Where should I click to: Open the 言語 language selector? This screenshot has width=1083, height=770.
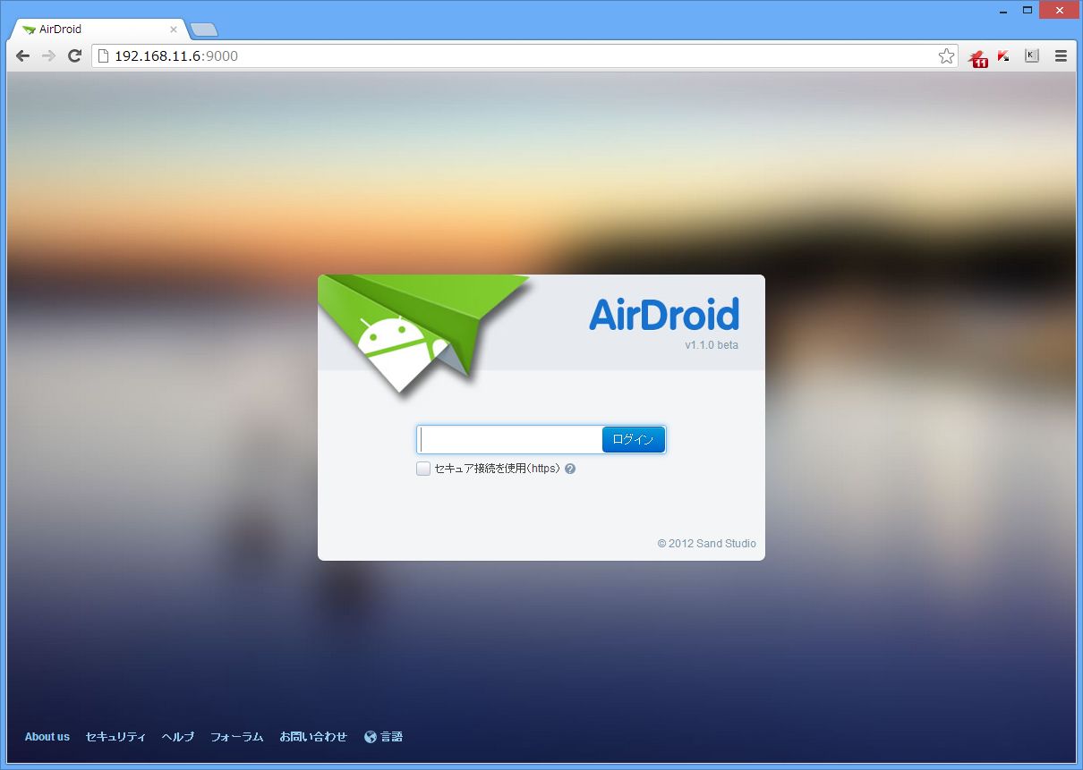(x=392, y=737)
